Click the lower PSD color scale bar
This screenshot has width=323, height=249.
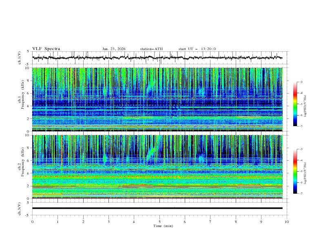coord(295,171)
